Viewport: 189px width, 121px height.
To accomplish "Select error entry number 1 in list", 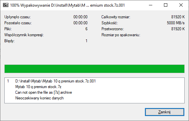I will click(x=8, y=81).
